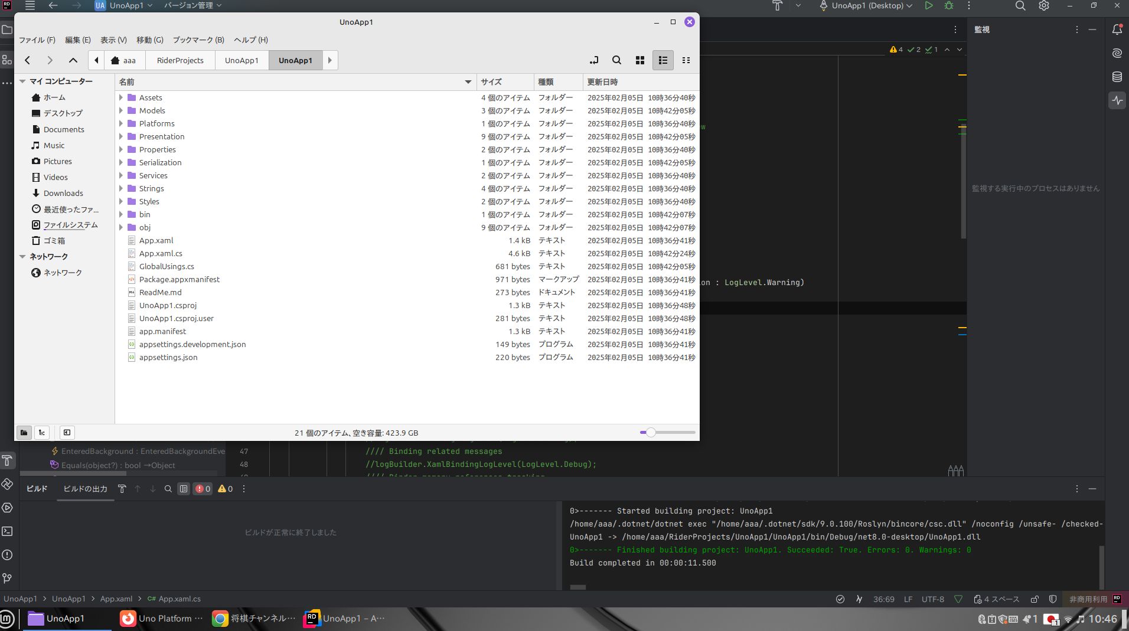Image resolution: width=1129 pixels, height=631 pixels.
Task: Click the UTF-8 encoding indicator
Action: point(933,599)
